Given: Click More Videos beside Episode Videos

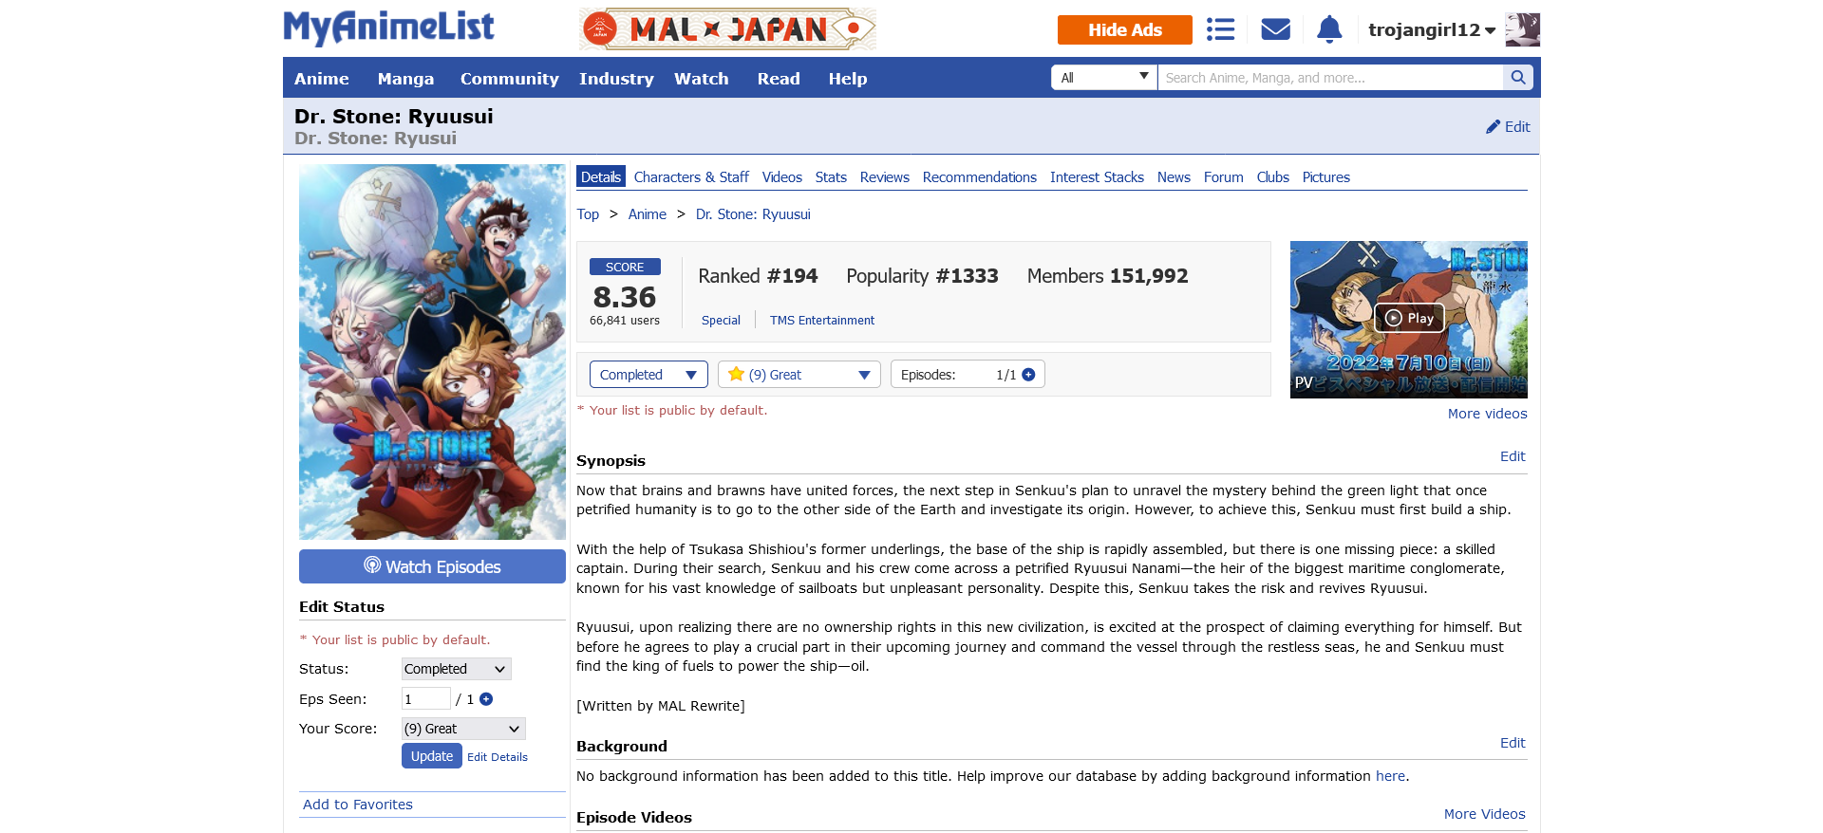Looking at the screenshot, I should click(1485, 814).
